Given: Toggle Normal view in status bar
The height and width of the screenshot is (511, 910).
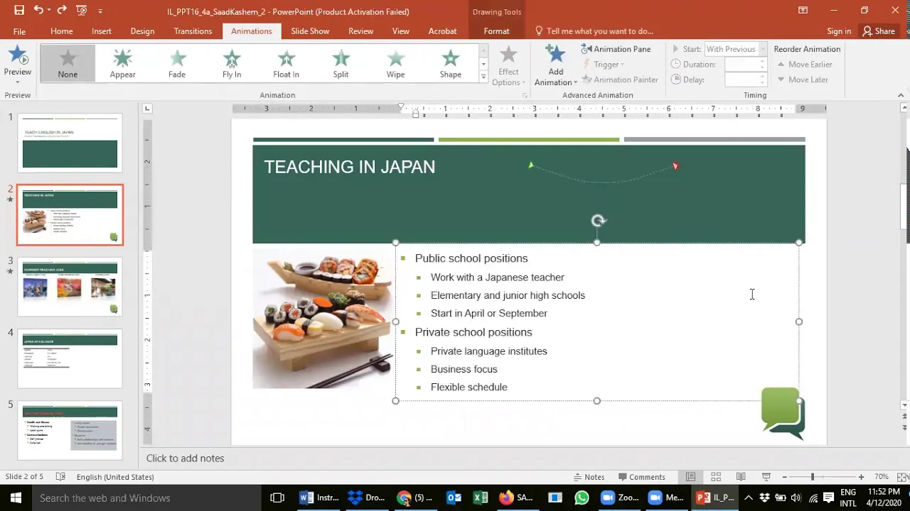Looking at the screenshot, I should point(690,477).
